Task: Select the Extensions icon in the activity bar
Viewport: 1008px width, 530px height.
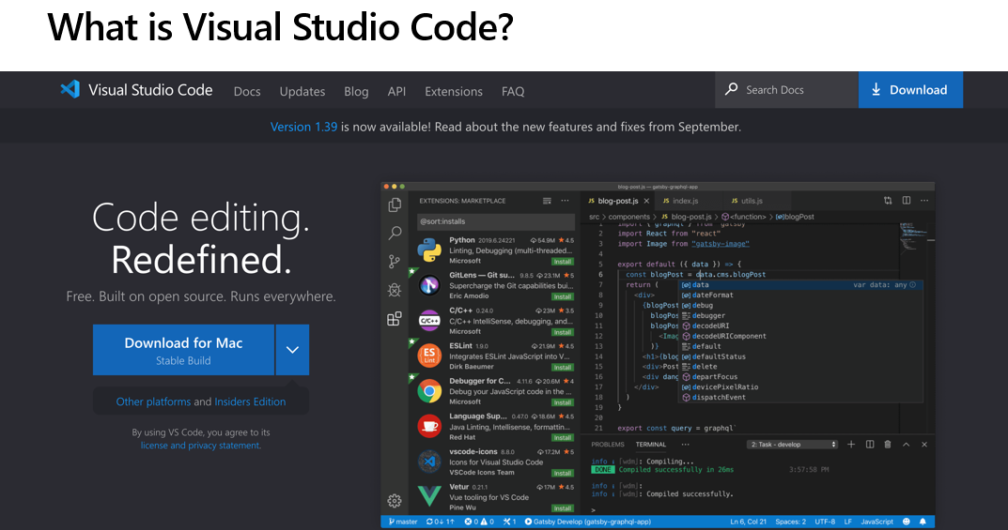Action: coord(394,318)
